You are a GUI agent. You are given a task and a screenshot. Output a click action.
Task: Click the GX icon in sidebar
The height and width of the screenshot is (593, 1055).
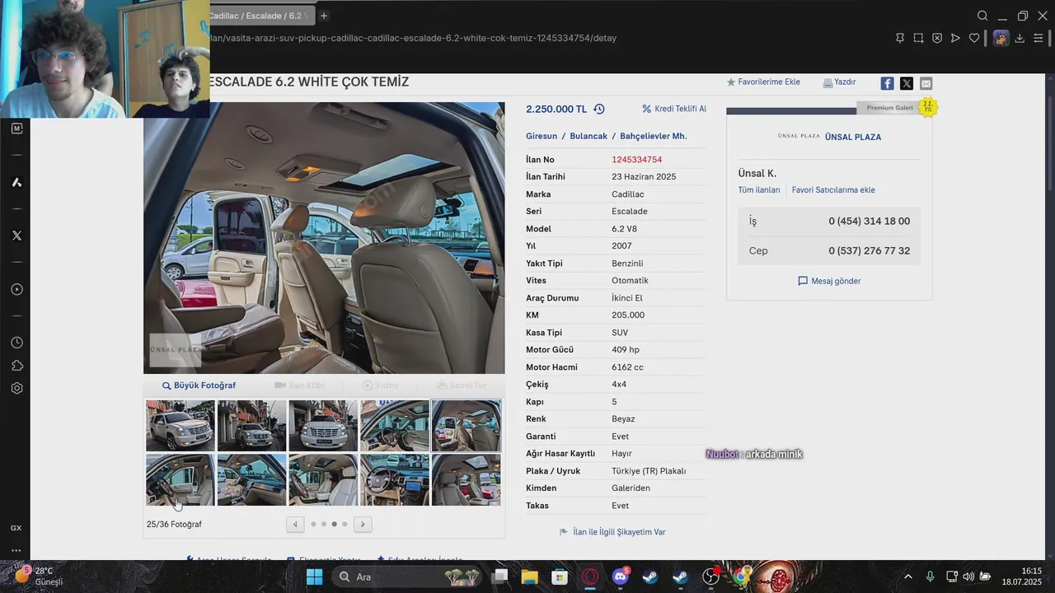[16, 528]
